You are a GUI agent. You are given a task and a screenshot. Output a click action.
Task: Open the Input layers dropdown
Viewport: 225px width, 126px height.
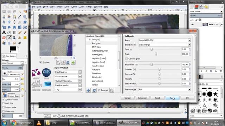click(x=68, y=72)
